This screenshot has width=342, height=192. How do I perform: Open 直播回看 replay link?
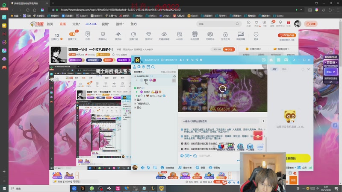pos(282,49)
